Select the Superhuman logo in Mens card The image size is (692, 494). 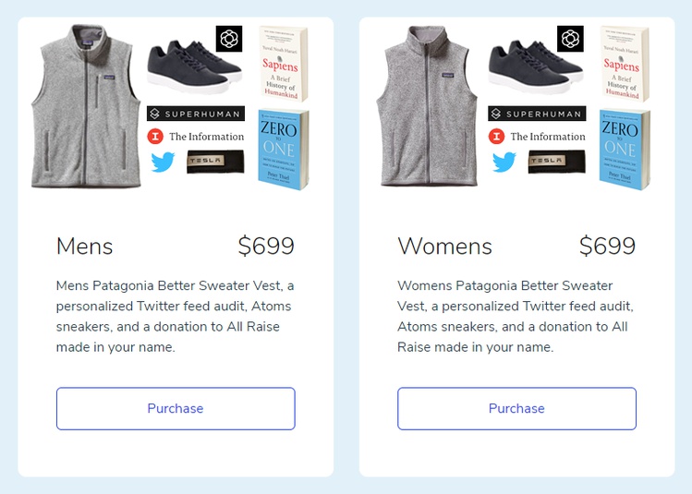pyautogui.click(x=196, y=114)
